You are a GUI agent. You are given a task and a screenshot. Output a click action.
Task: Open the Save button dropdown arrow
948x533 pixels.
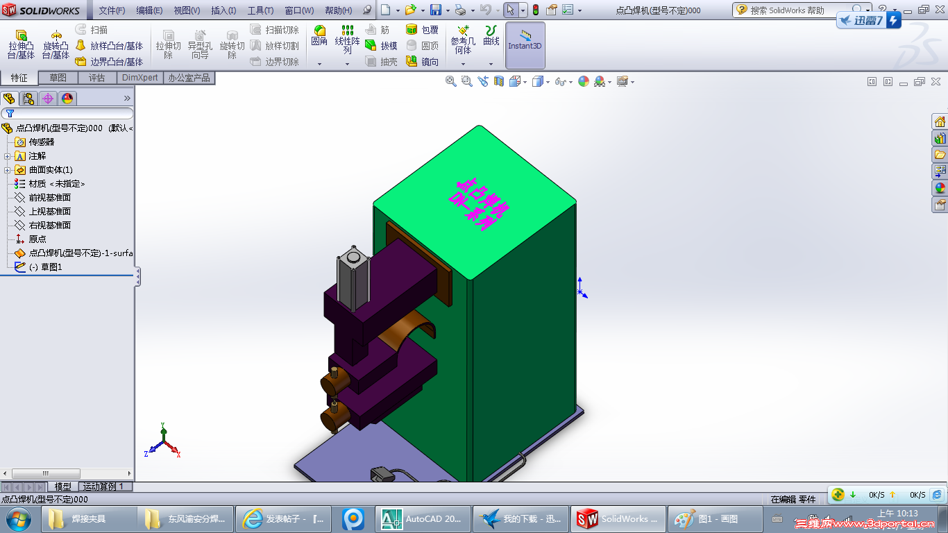(x=447, y=10)
